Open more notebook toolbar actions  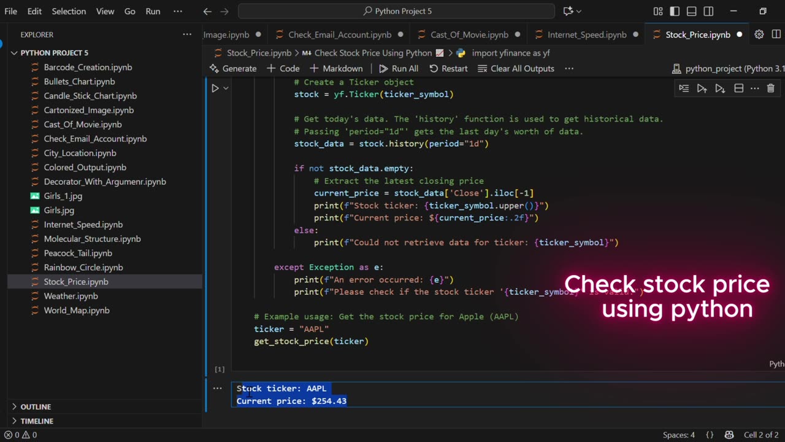[x=569, y=68]
